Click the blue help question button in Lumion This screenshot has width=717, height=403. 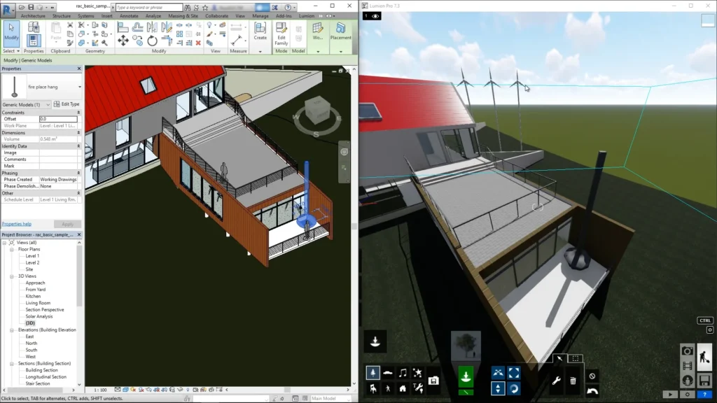pos(704,395)
